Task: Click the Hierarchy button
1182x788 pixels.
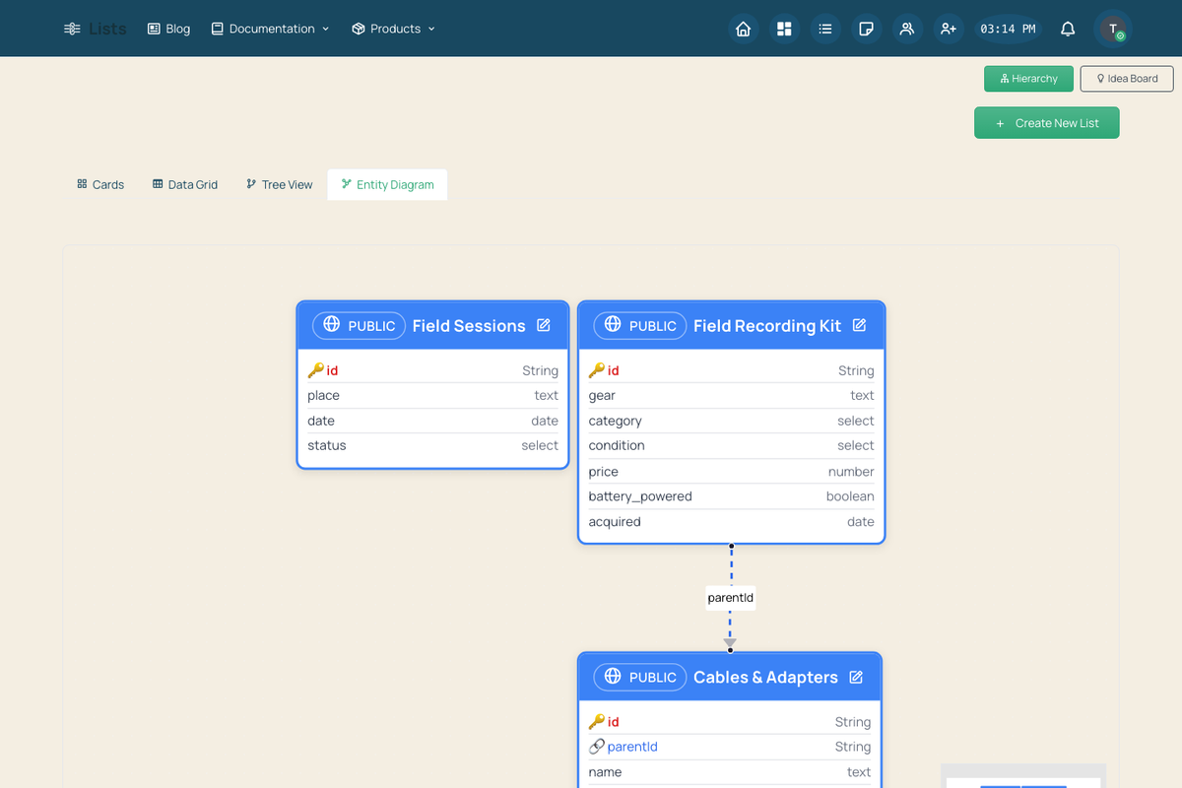Action: (1028, 79)
